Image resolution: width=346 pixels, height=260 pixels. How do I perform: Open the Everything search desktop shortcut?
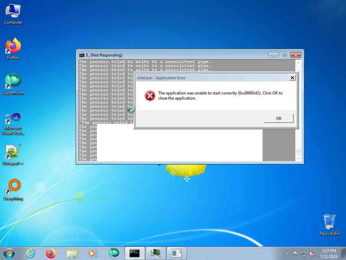[13, 190]
